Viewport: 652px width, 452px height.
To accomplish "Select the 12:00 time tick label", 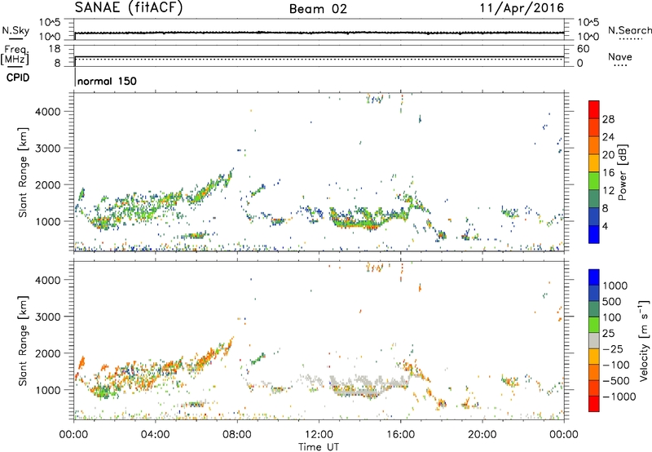I will pos(319,435).
